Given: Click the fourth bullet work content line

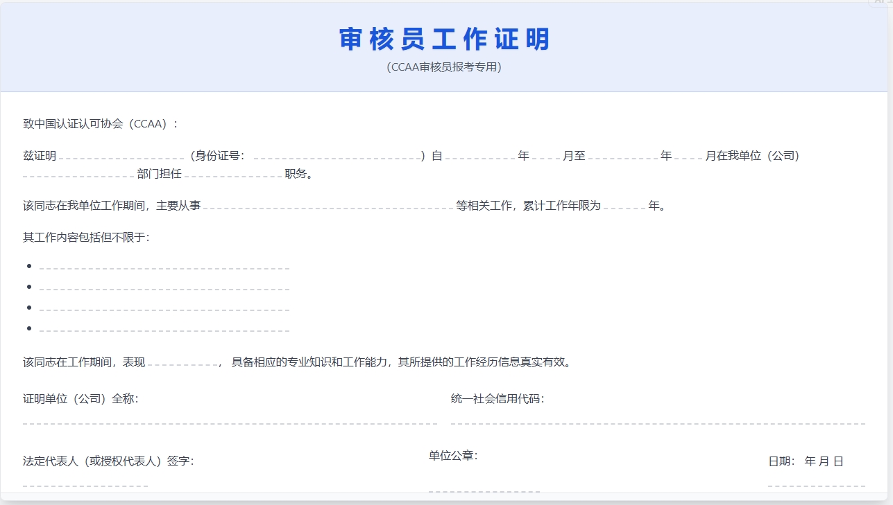Looking at the screenshot, I should 163,330.
